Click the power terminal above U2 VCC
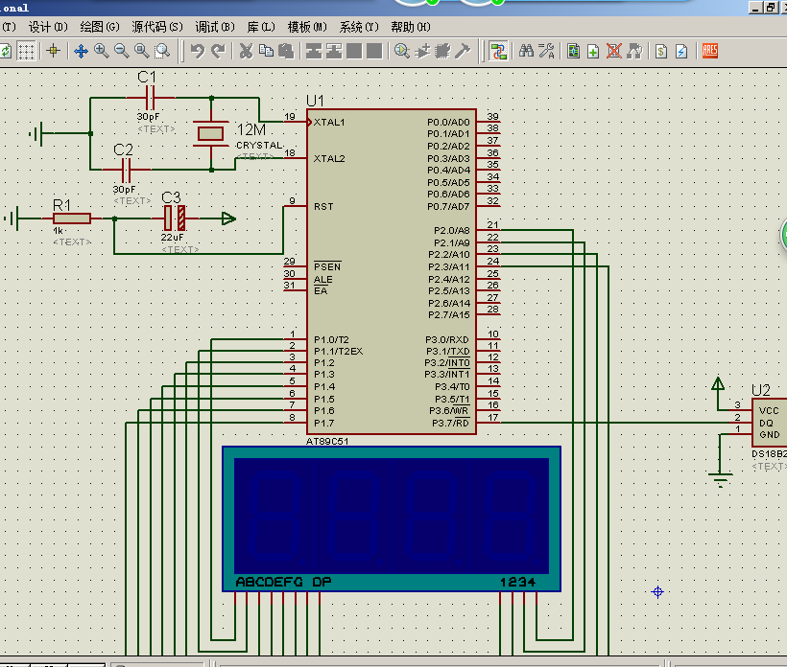The height and width of the screenshot is (667, 787). pyautogui.click(x=718, y=384)
